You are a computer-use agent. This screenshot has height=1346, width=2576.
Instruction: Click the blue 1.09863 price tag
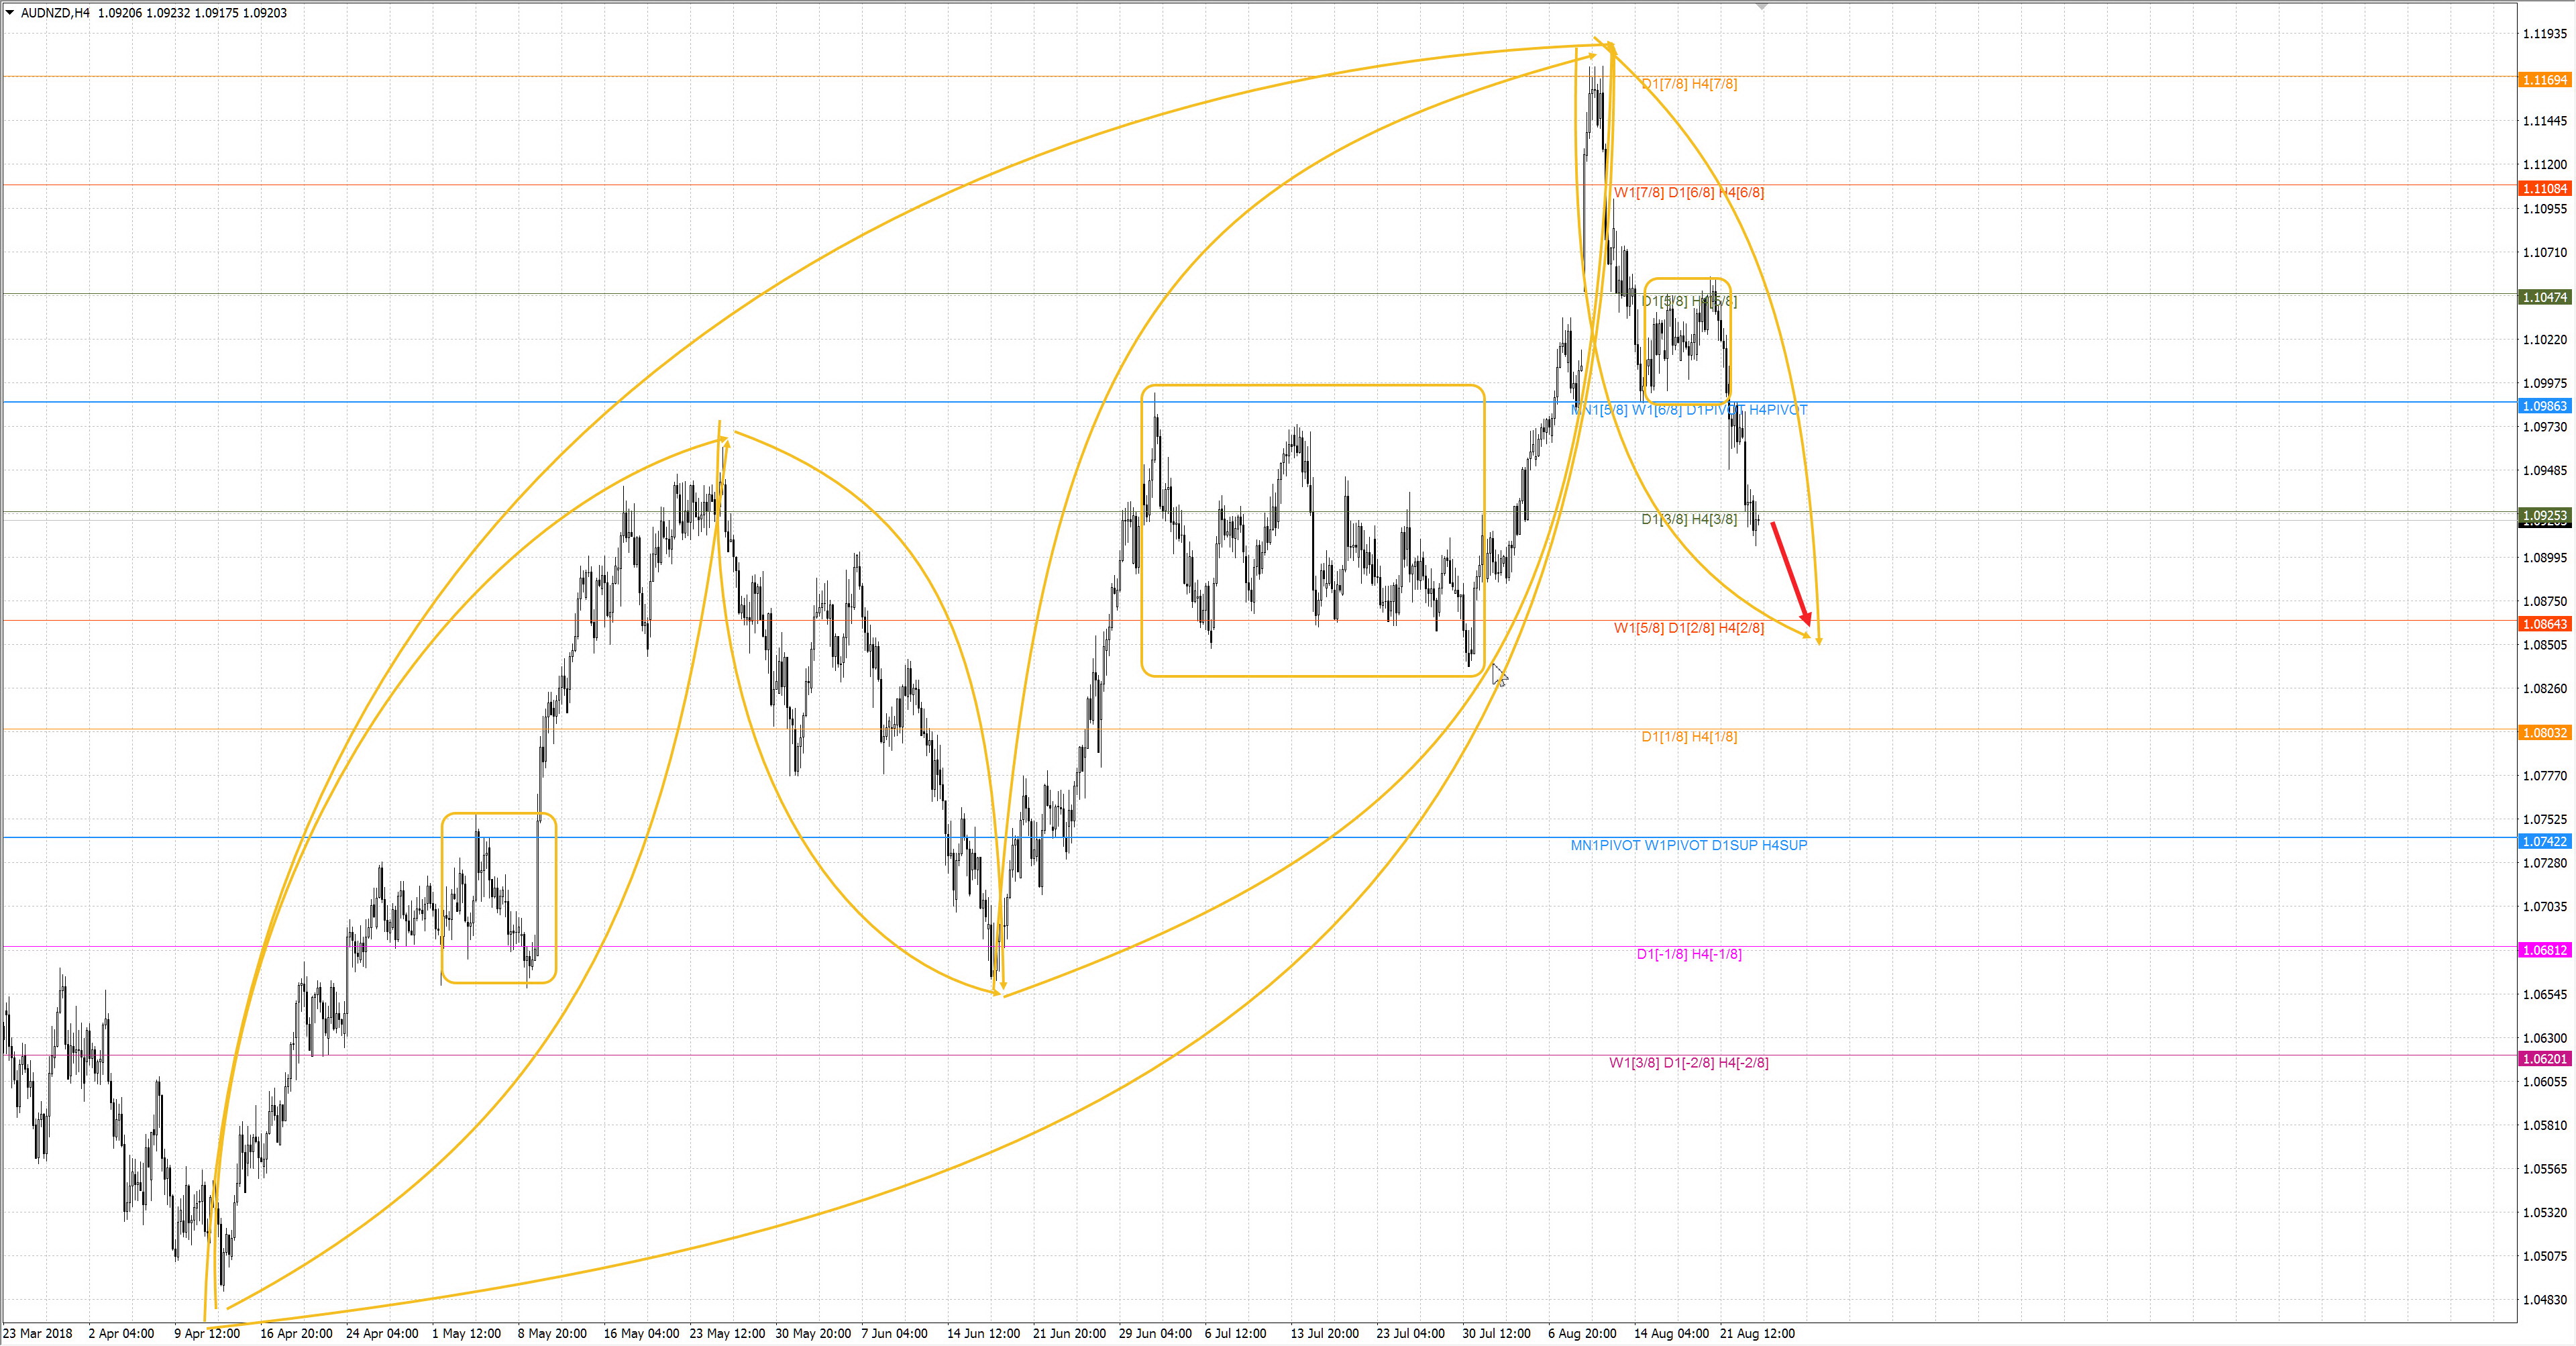click(x=2544, y=406)
